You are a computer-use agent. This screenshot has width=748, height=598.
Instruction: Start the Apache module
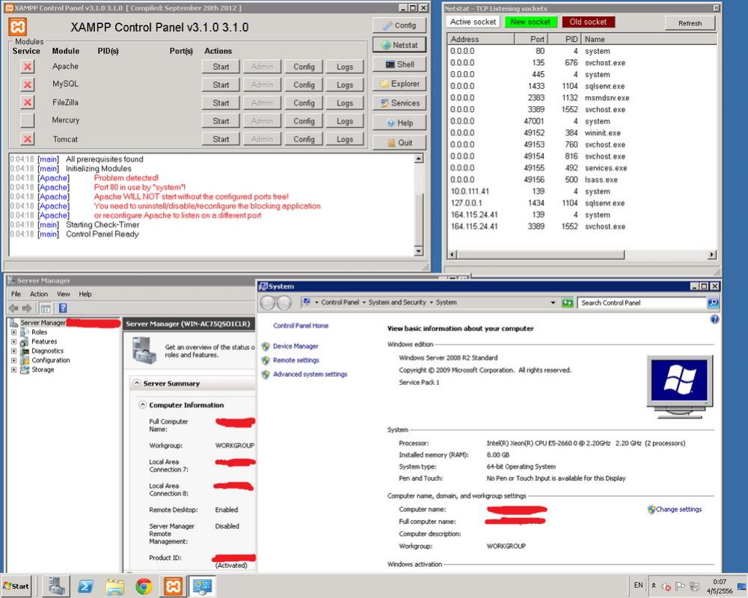(221, 67)
